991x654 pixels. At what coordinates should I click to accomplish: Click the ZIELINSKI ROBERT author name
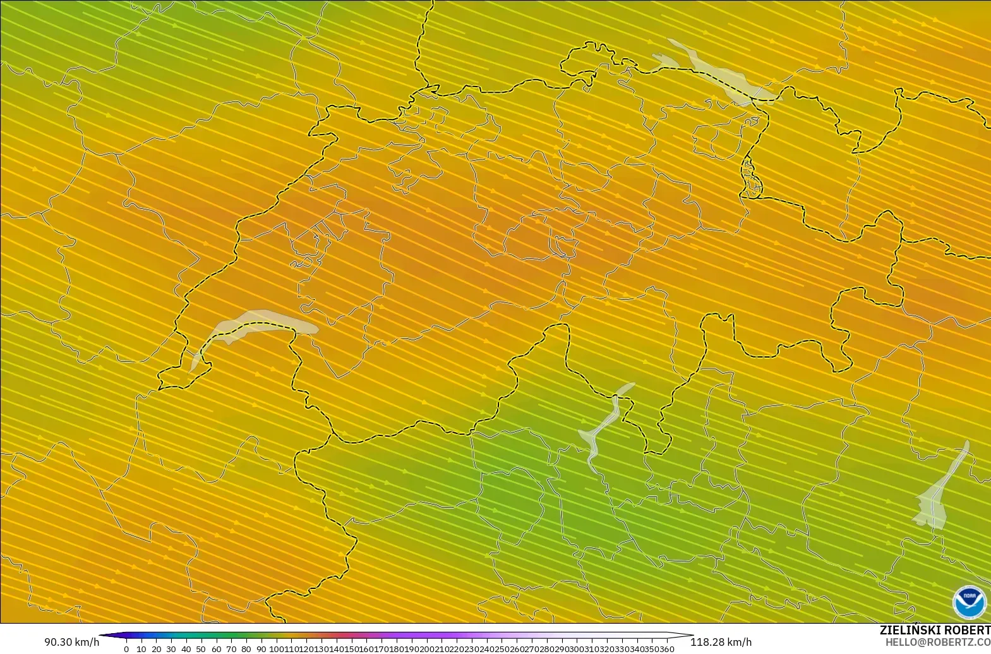935,630
